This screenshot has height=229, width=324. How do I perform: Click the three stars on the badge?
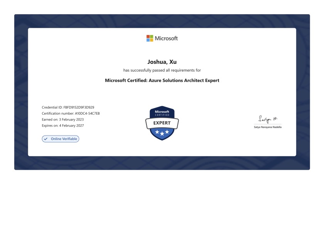162,132
